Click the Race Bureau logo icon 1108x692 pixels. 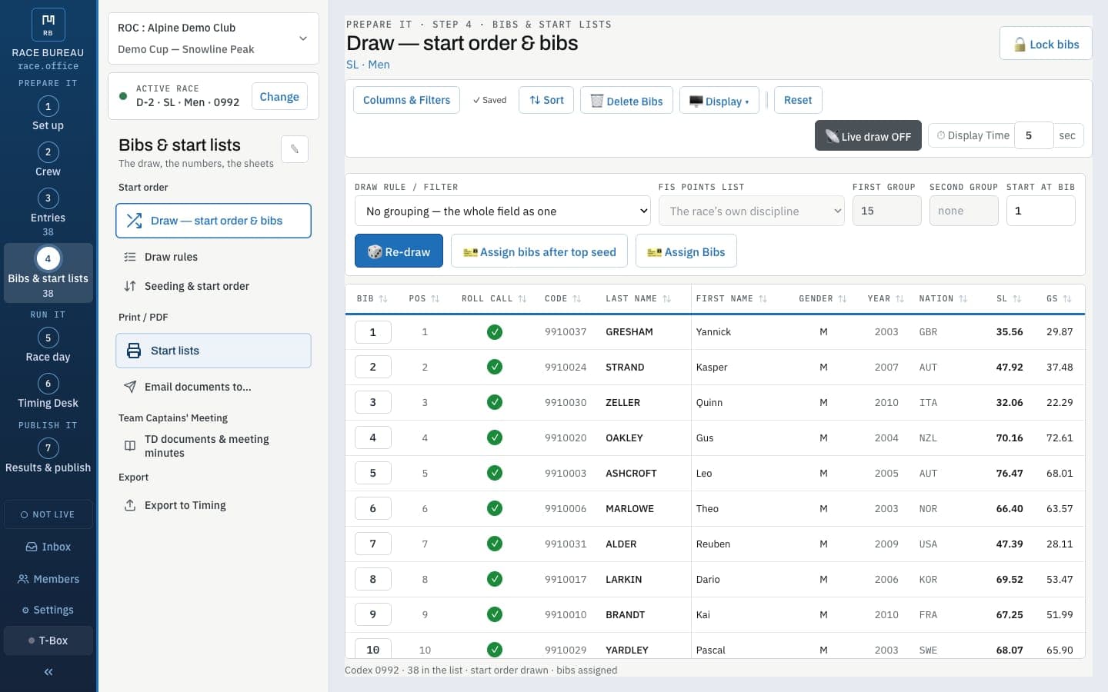coord(48,25)
